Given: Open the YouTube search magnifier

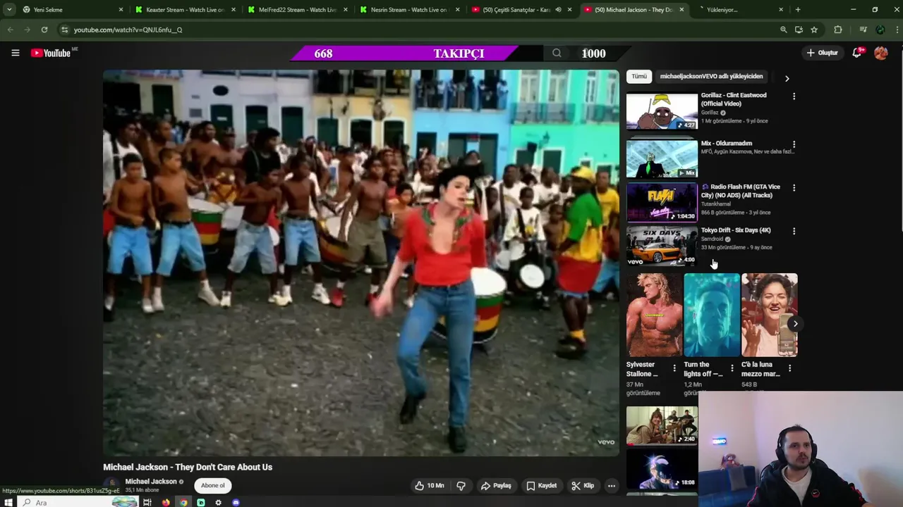Looking at the screenshot, I should coord(557,53).
